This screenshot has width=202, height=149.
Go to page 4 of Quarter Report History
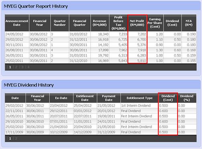[28, 67]
